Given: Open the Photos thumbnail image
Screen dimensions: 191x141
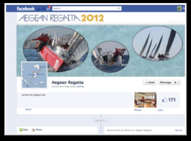Looking at the screenshot, I should (x=145, y=100).
